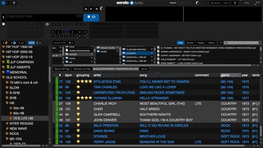Viewport: 263px width, 148px height.
Task: Click the Moving JOHN DENVER progress bar
Action: (115, 69)
